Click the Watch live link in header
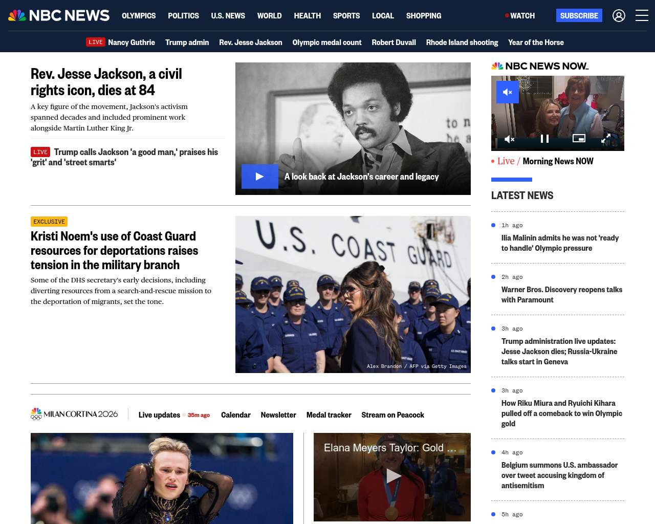This screenshot has width=655, height=524. pos(520,16)
